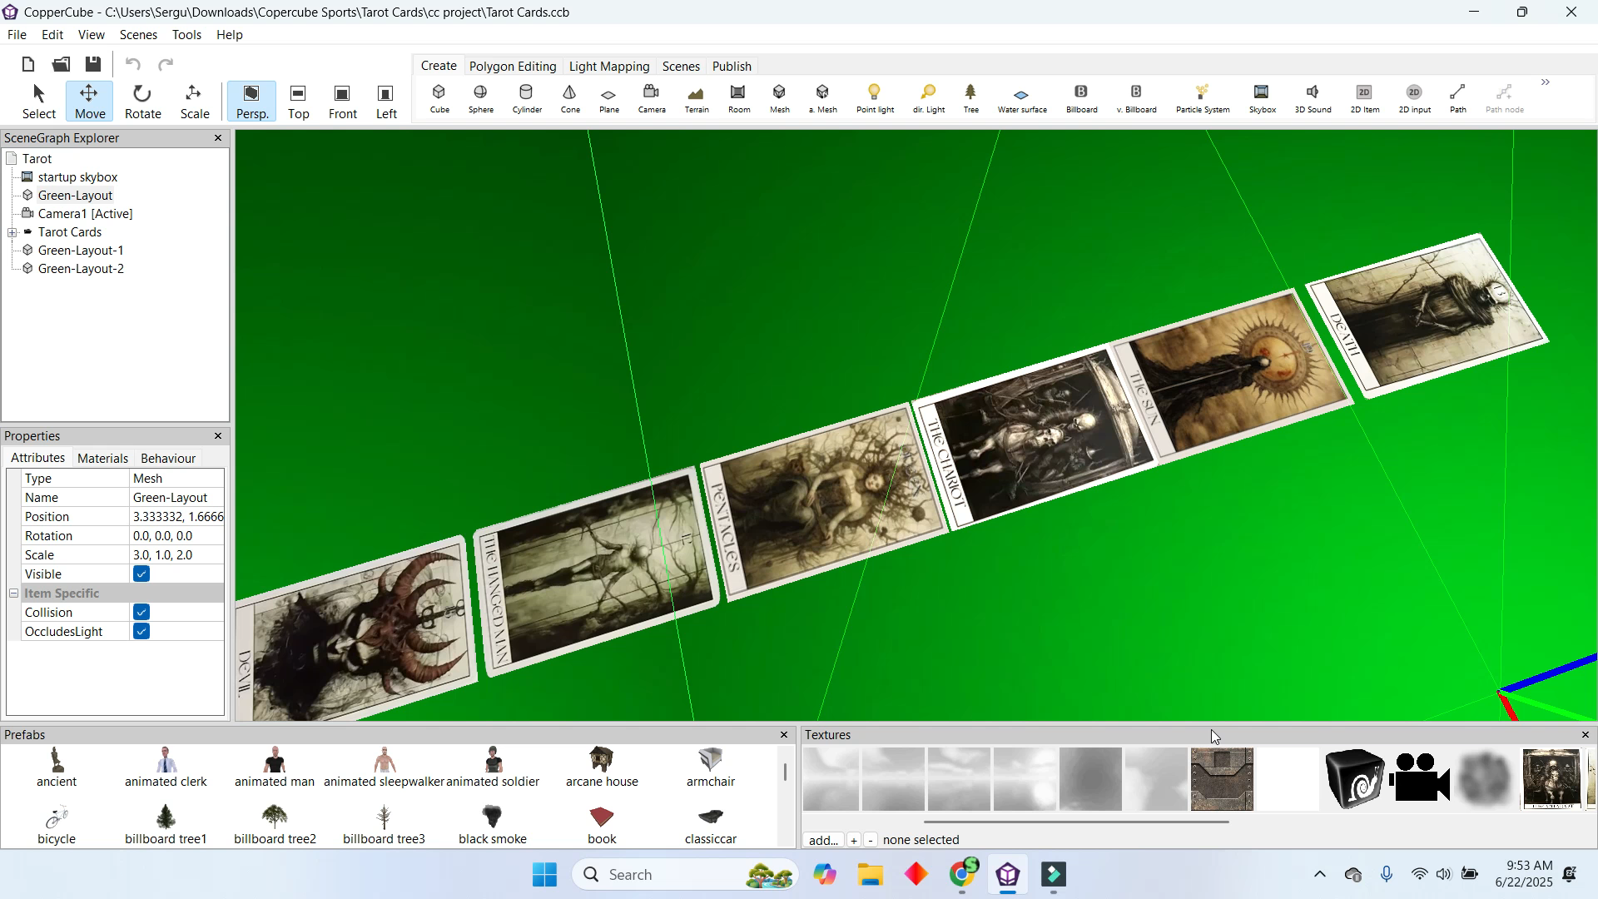Open the Materials properties tab
Screen dimensions: 1598x899
[x=102, y=459]
